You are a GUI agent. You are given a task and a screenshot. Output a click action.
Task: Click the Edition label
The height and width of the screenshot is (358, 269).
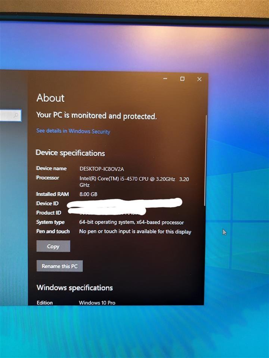[x=44, y=303]
